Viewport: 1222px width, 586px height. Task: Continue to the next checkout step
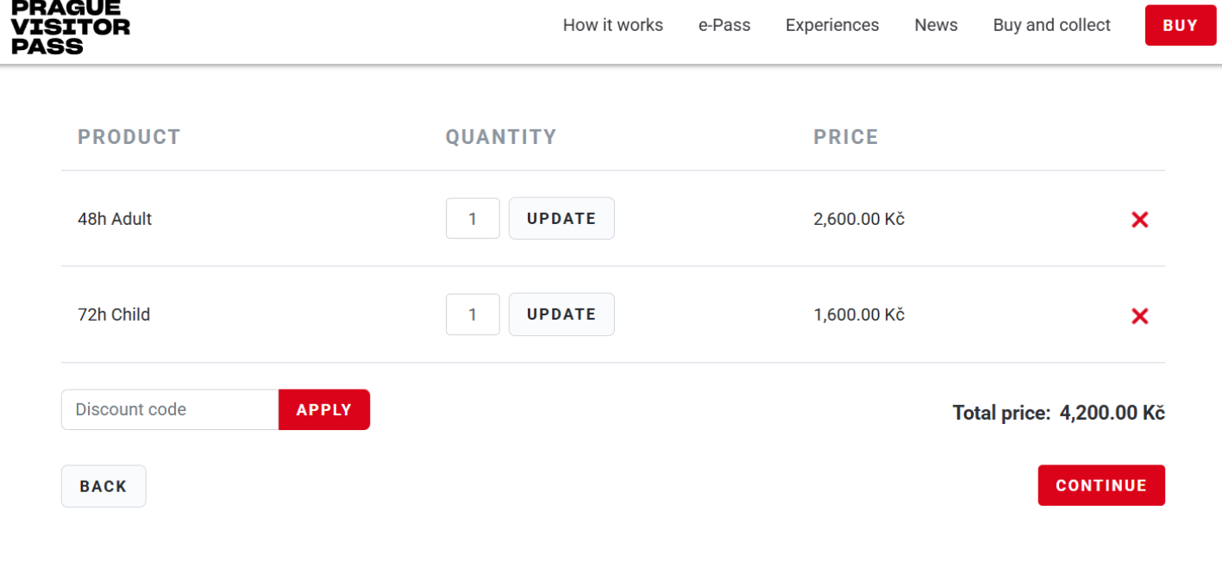(1101, 485)
